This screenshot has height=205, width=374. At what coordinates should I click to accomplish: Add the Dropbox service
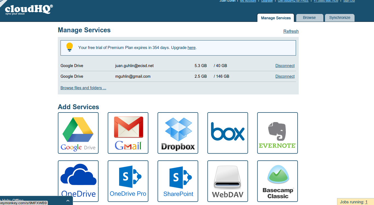click(178, 133)
